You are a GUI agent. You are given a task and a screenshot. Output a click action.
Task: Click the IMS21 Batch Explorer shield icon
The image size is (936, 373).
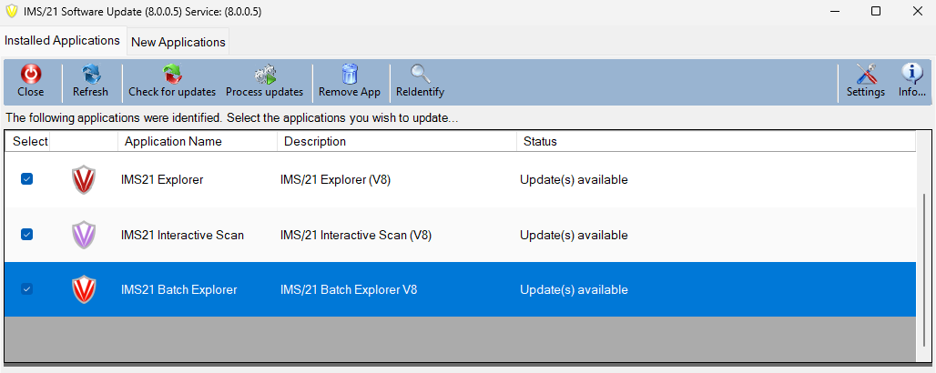(84, 290)
